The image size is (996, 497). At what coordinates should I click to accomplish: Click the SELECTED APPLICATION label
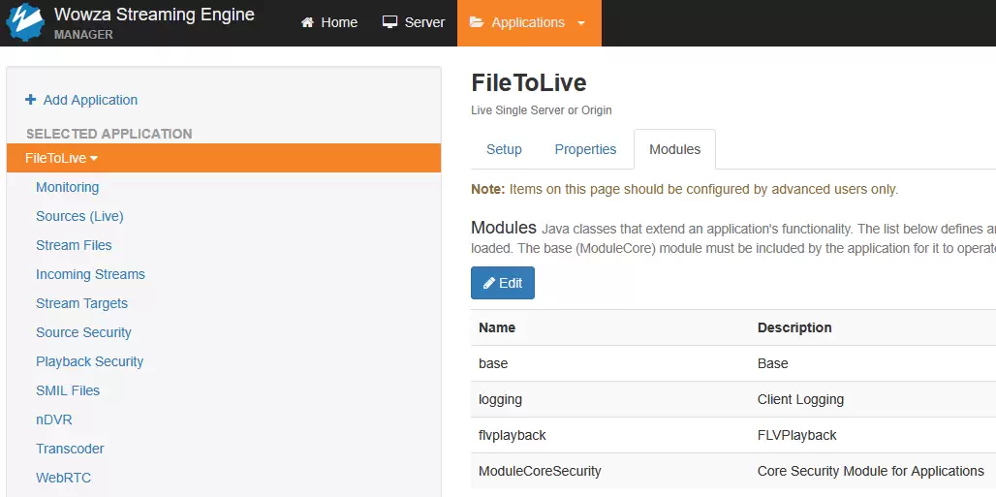[109, 134]
